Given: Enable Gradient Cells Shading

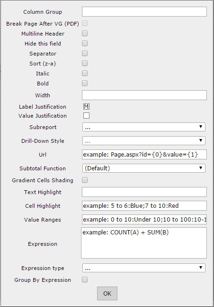Looking at the screenshot, I should click(85, 180).
